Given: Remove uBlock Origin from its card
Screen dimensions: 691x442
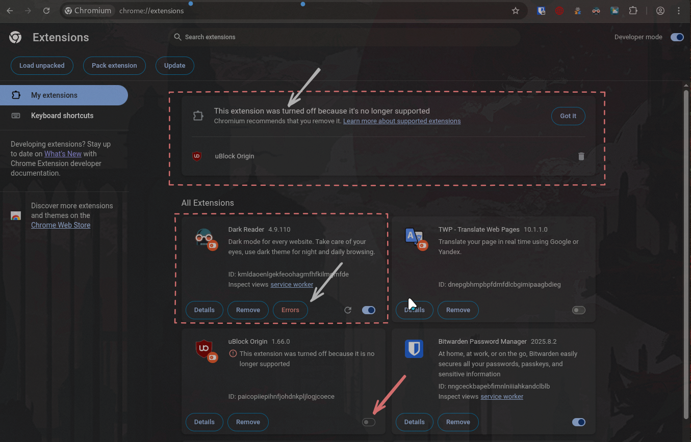Looking at the screenshot, I should (248, 422).
